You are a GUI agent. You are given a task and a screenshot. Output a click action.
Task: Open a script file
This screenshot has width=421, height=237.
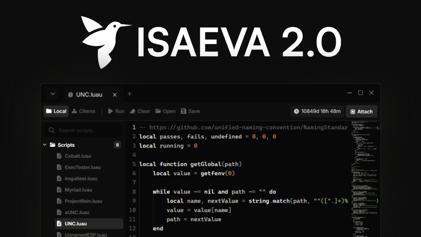click(165, 111)
